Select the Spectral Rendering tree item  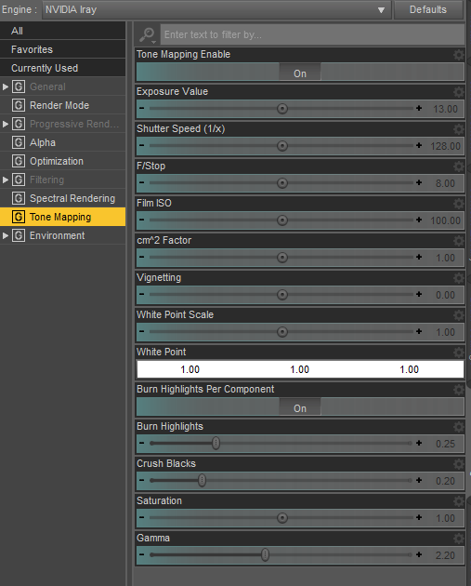[62, 198]
